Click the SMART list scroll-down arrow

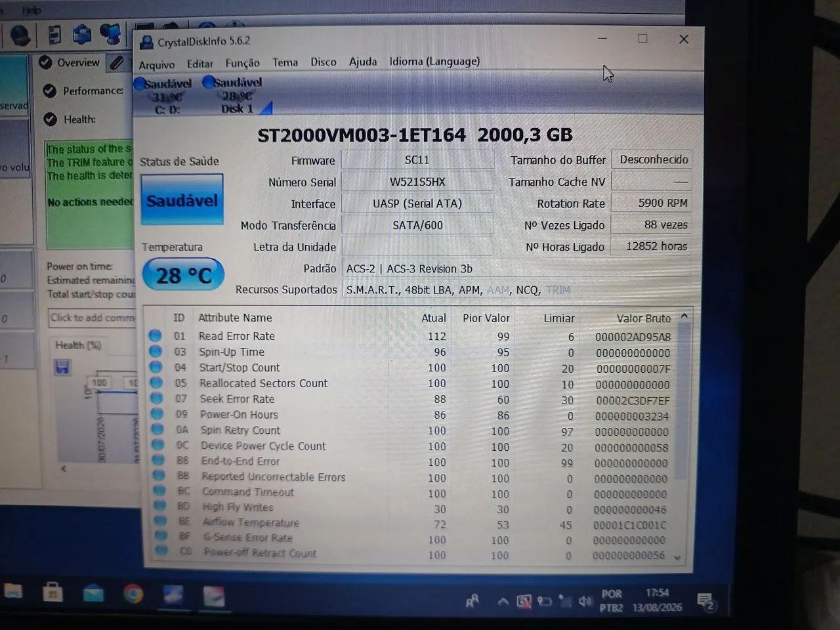pyautogui.click(x=678, y=558)
